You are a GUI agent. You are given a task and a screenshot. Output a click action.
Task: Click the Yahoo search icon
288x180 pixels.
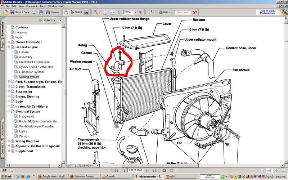[x=195, y=12]
